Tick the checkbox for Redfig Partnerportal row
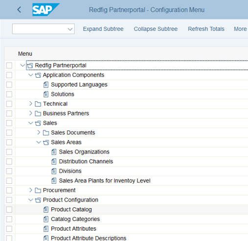Viewport: 248px width, 241px height. (9, 66)
